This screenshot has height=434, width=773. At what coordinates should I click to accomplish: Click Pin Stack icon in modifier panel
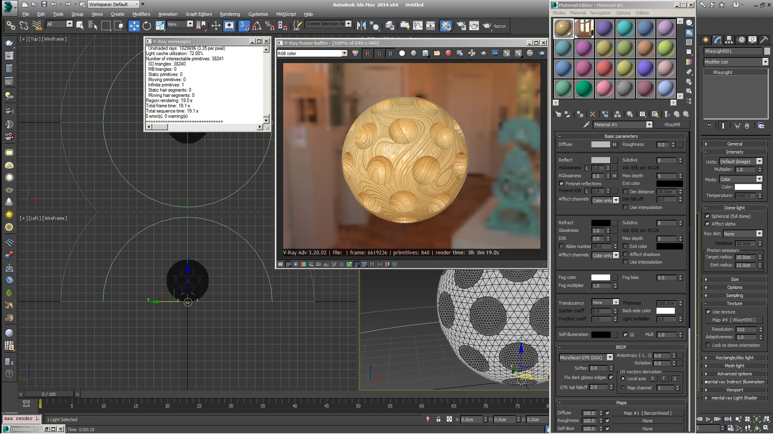click(x=709, y=126)
